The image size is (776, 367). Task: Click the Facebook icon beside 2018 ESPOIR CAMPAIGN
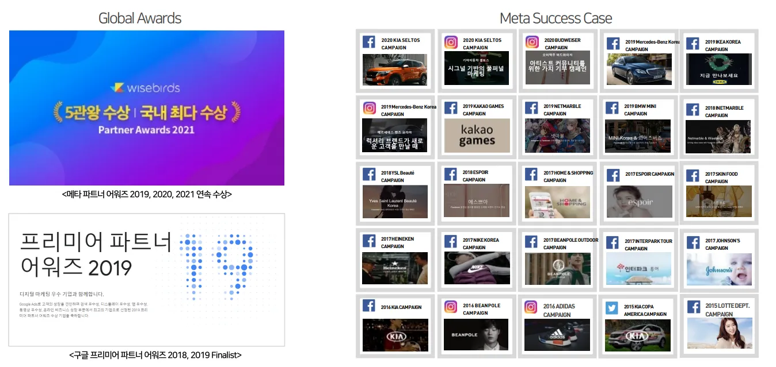pos(451,174)
